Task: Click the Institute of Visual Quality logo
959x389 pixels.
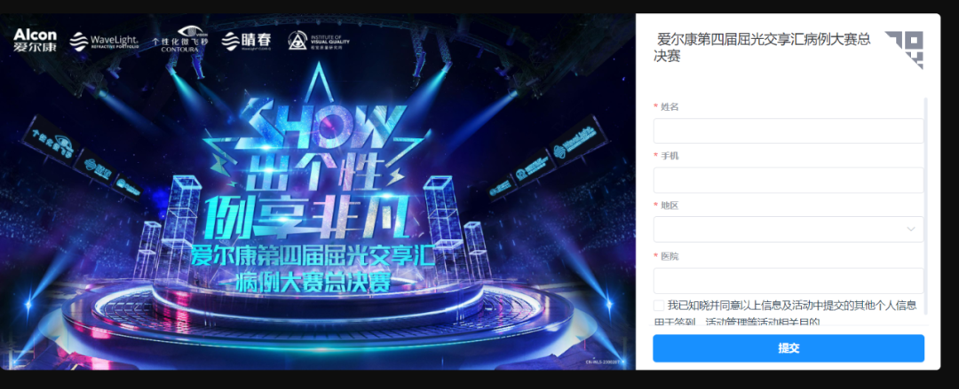Action: click(x=314, y=40)
